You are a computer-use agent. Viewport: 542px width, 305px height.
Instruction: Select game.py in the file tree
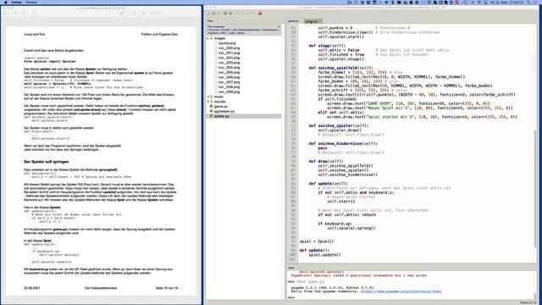pyautogui.click(x=220, y=107)
